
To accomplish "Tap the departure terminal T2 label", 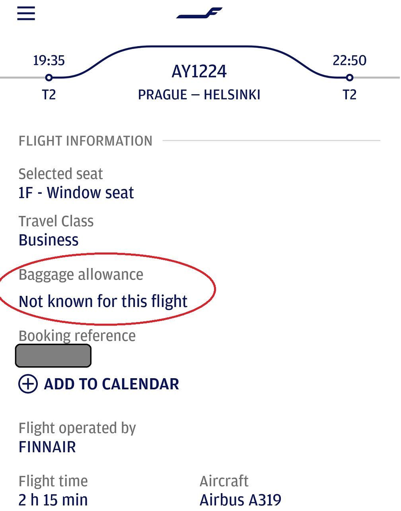I will coord(49,95).
